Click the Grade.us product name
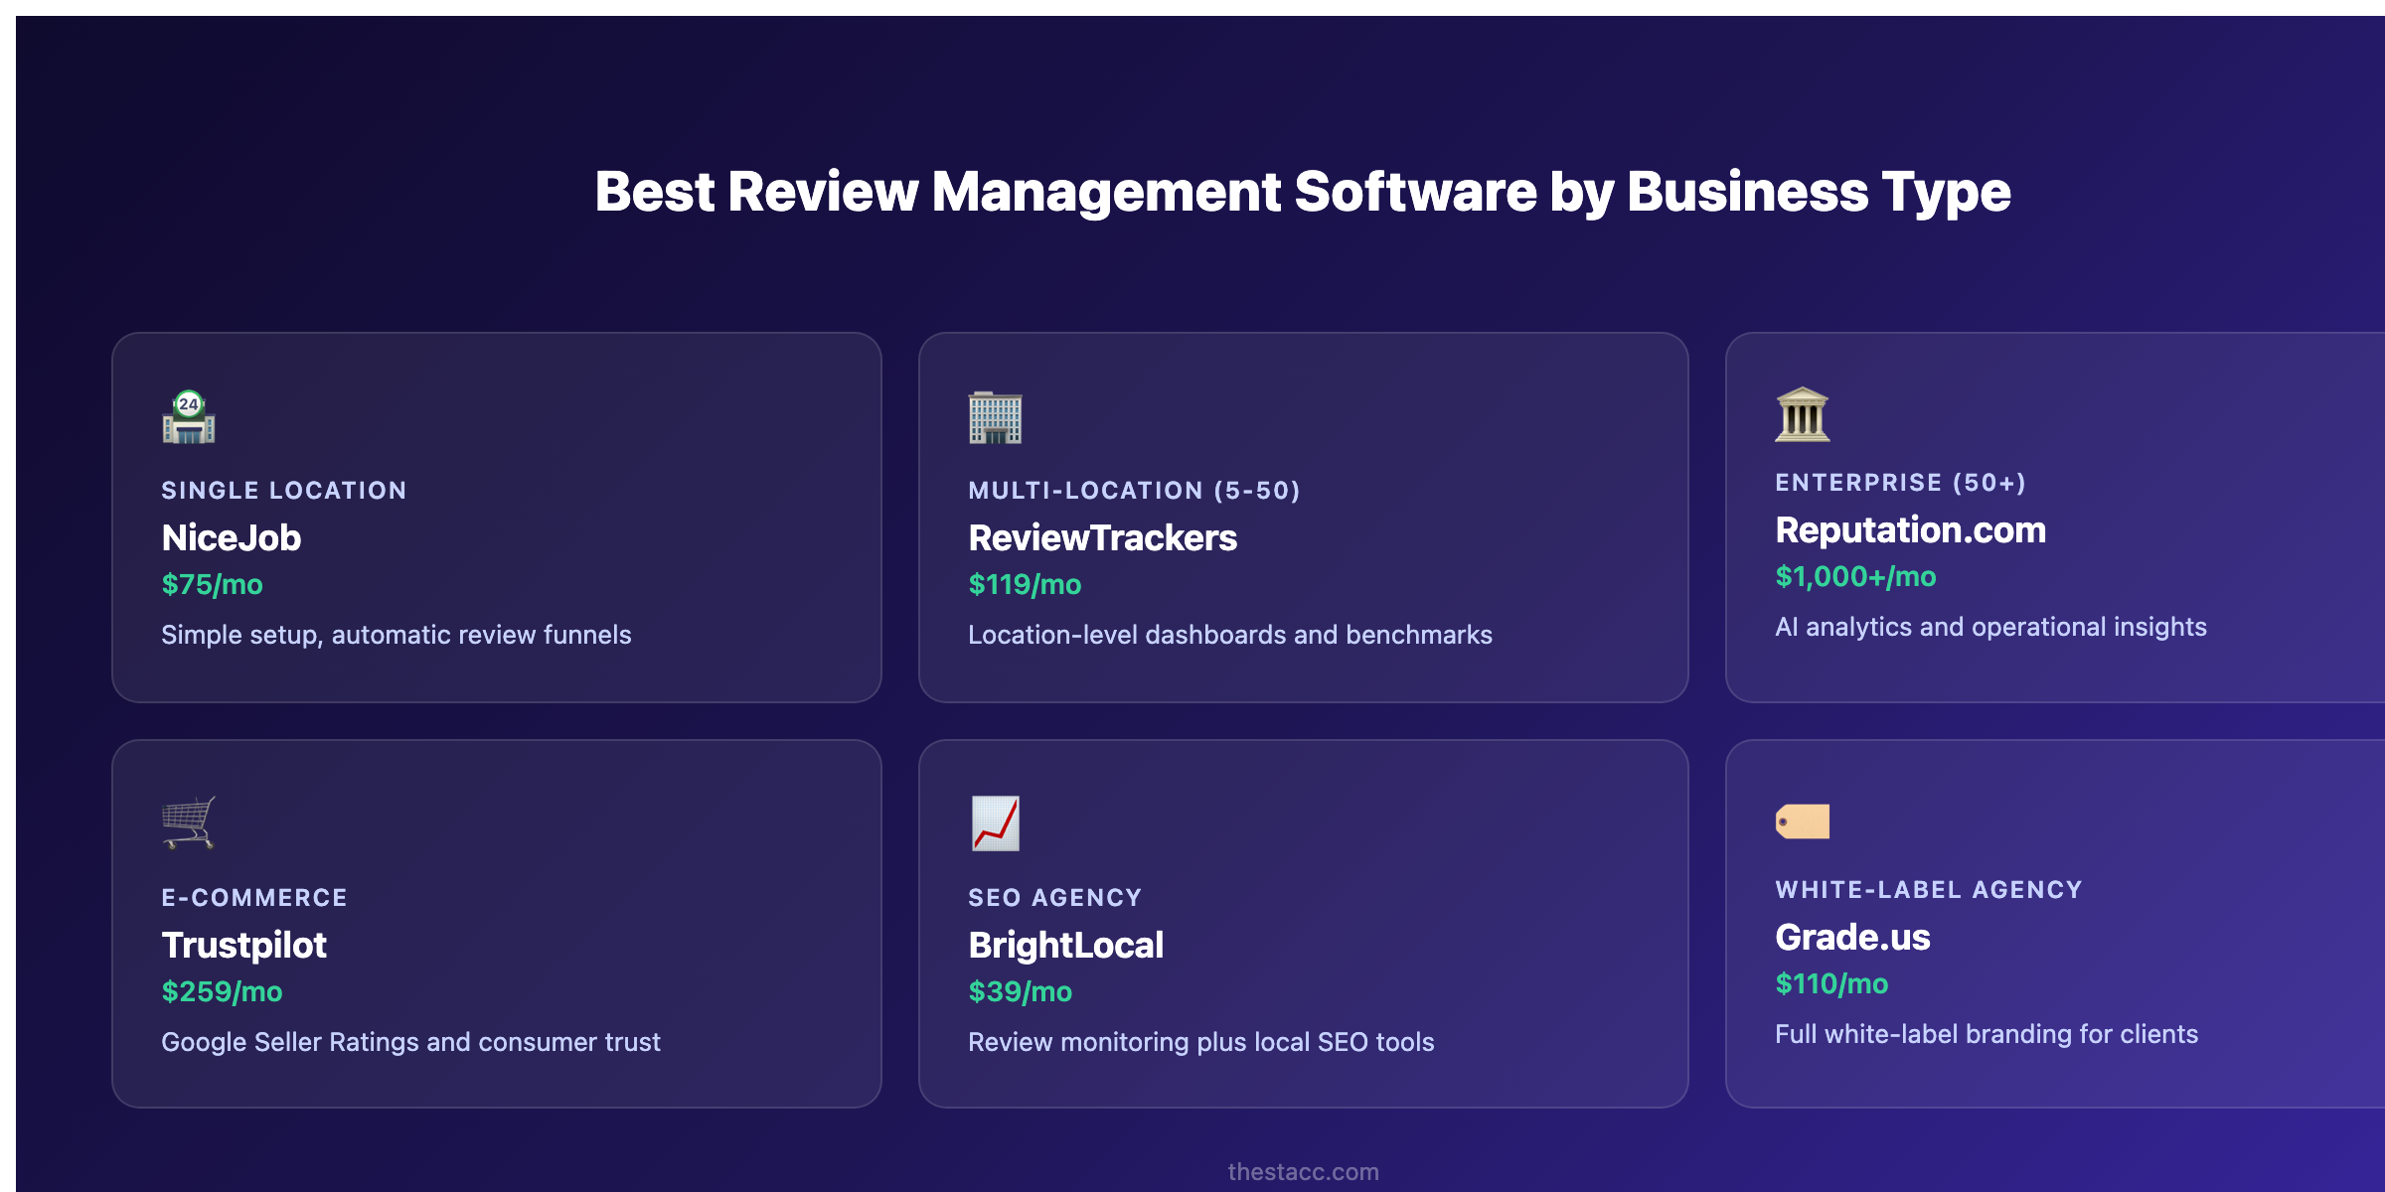 click(x=1852, y=938)
